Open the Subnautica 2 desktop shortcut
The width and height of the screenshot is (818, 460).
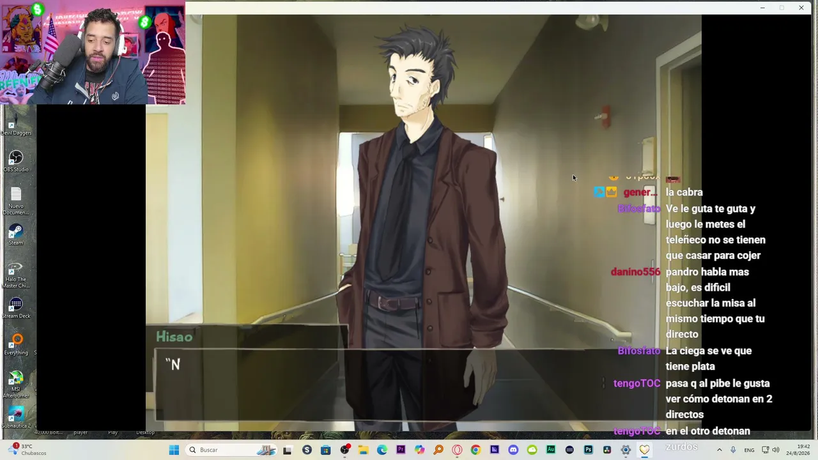coord(16,417)
